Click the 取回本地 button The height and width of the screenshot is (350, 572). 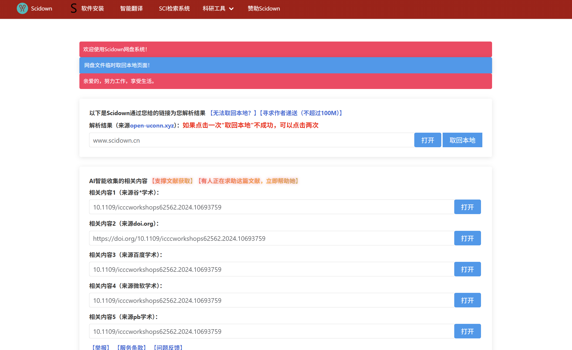pyautogui.click(x=462, y=140)
